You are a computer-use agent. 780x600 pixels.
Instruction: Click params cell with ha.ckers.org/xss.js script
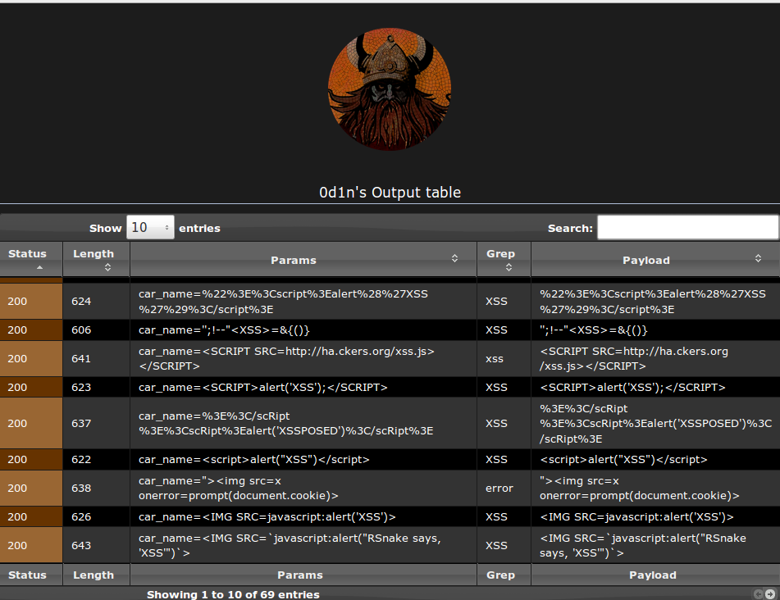click(x=303, y=358)
